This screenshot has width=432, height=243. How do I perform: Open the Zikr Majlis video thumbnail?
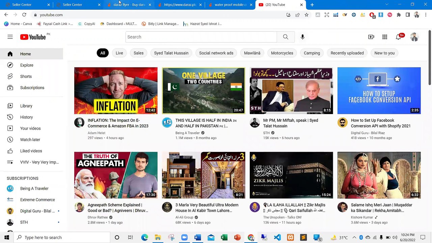click(x=291, y=175)
